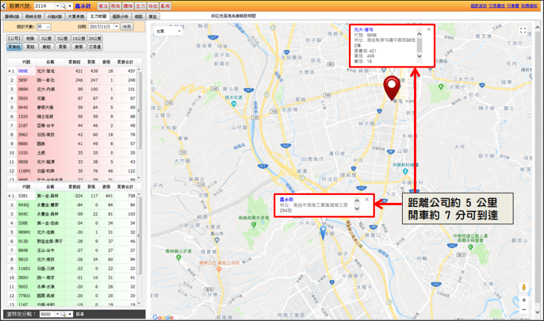The height and width of the screenshot is (321, 544).
Task: Click the 主力 header button
Action: point(141,6)
